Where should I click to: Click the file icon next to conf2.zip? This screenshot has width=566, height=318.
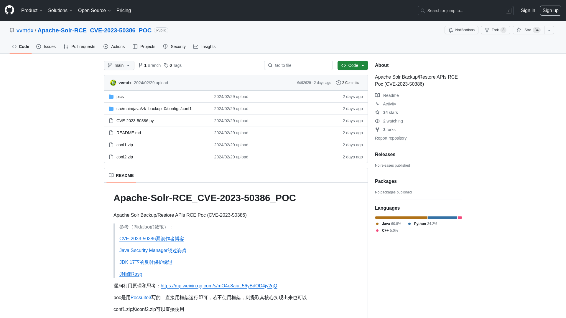[111, 157]
